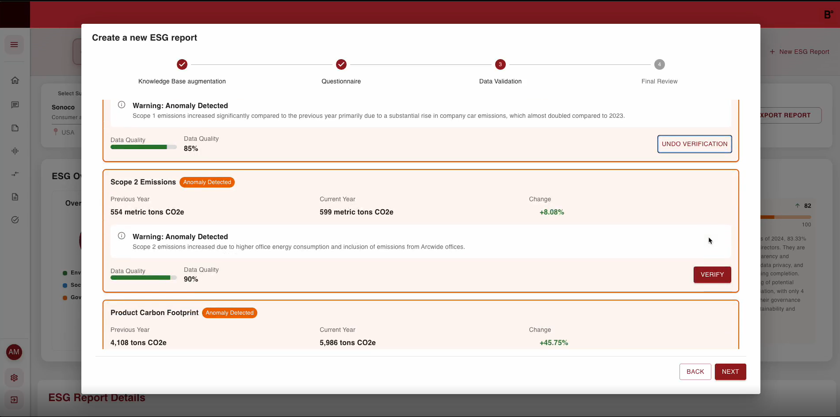Click the Data Validation step 3 marker
The width and height of the screenshot is (840, 417).
pos(500,64)
